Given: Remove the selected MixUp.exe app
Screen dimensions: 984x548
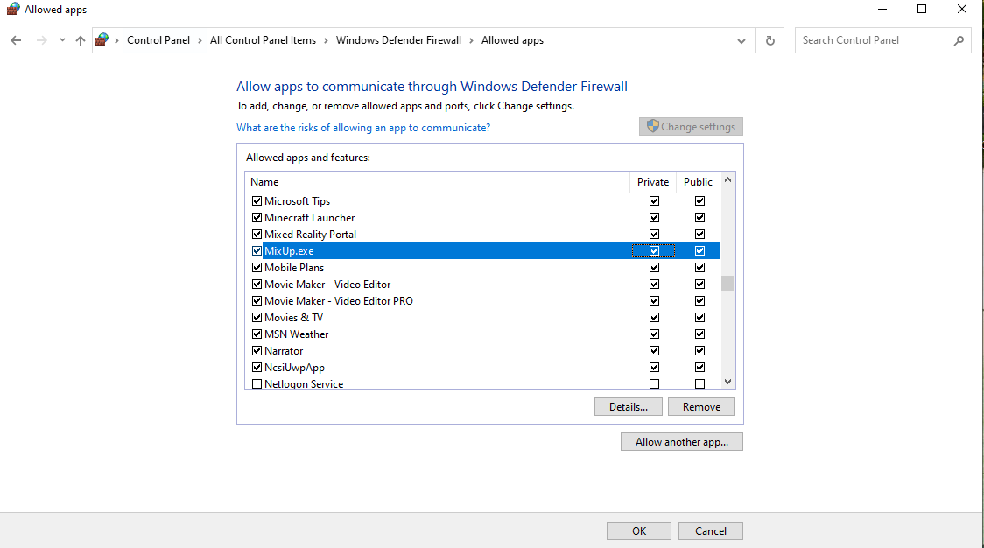Looking at the screenshot, I should coord(701,407).
